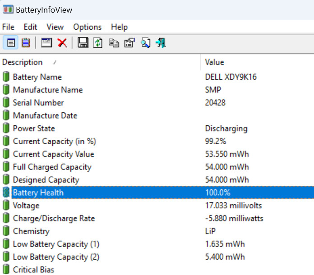Image resolution: width=314 pixels, height=275 pixels.
Task: Exit the app via the door icon
Action: tap(161, 43)
